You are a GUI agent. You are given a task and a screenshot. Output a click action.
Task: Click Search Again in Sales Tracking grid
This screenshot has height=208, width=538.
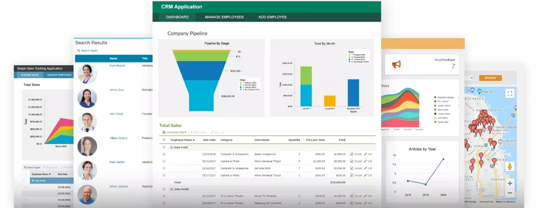tap(32, 167)
